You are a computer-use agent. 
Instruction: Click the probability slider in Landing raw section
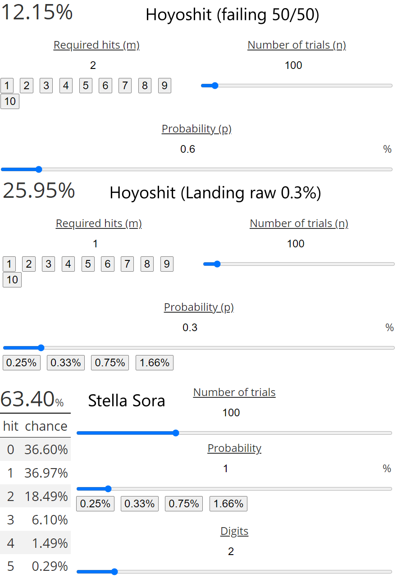[x=199, y=348]
